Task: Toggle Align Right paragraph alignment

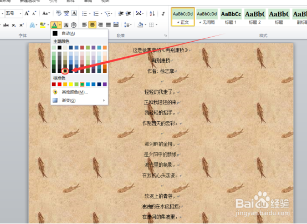Action: (x=100, y=25)
